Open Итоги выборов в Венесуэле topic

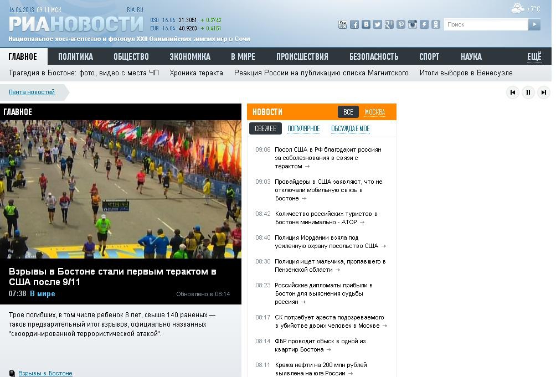[466, 73]
